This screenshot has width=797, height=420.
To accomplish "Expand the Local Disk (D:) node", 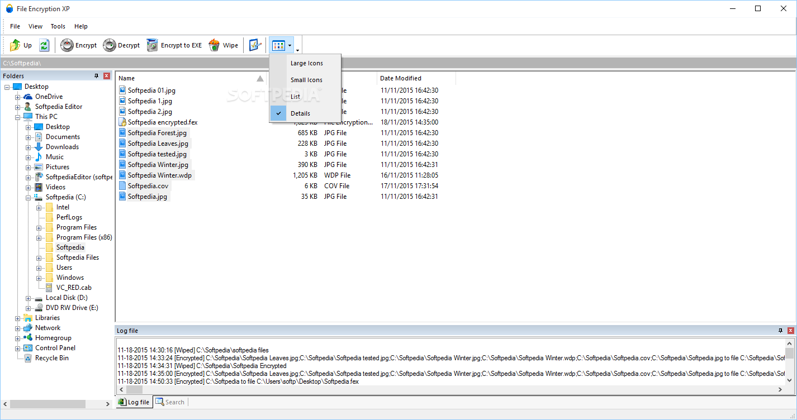I will click(29, 298).
